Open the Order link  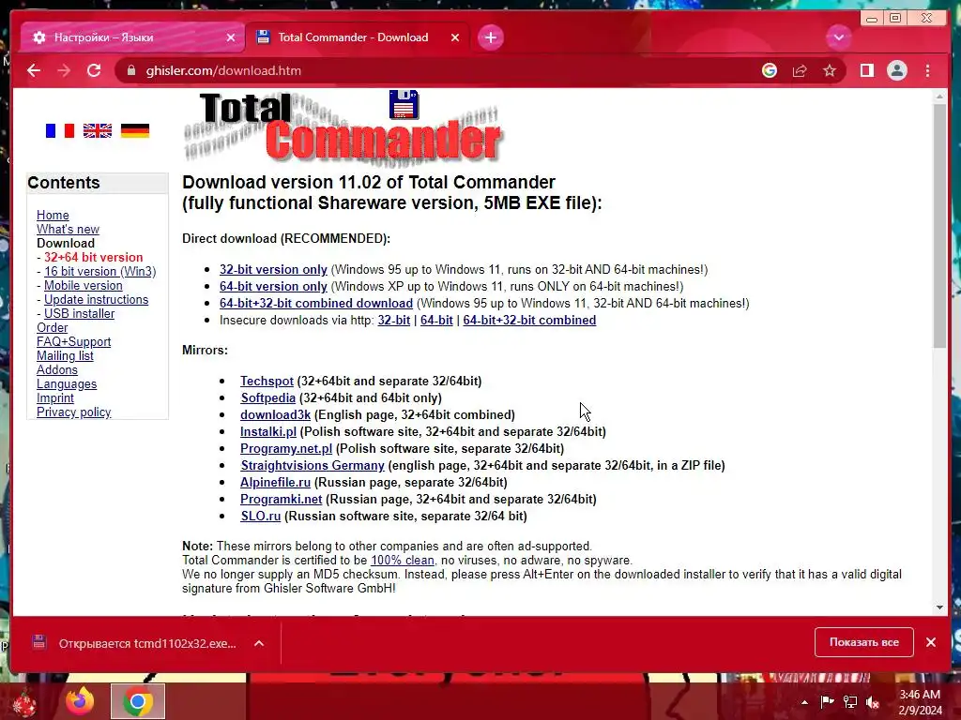click(53, 327)
